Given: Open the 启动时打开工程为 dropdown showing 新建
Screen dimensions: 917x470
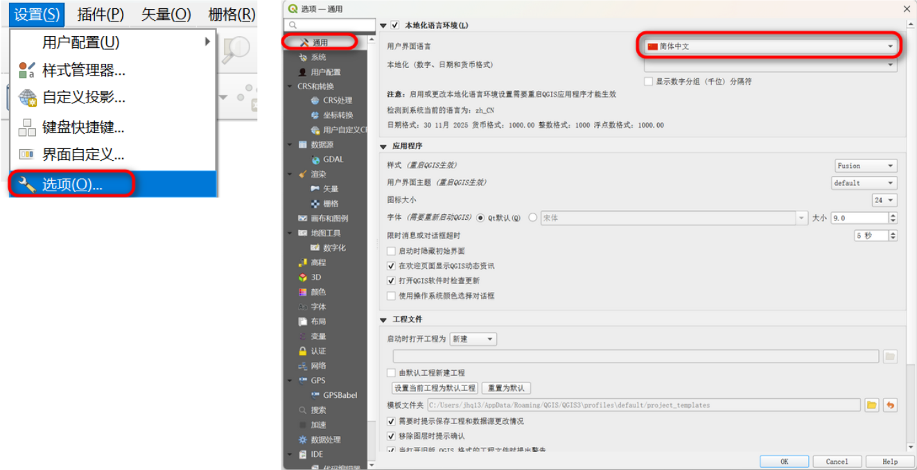Looking at the screenshot, I should pos(473,339).
